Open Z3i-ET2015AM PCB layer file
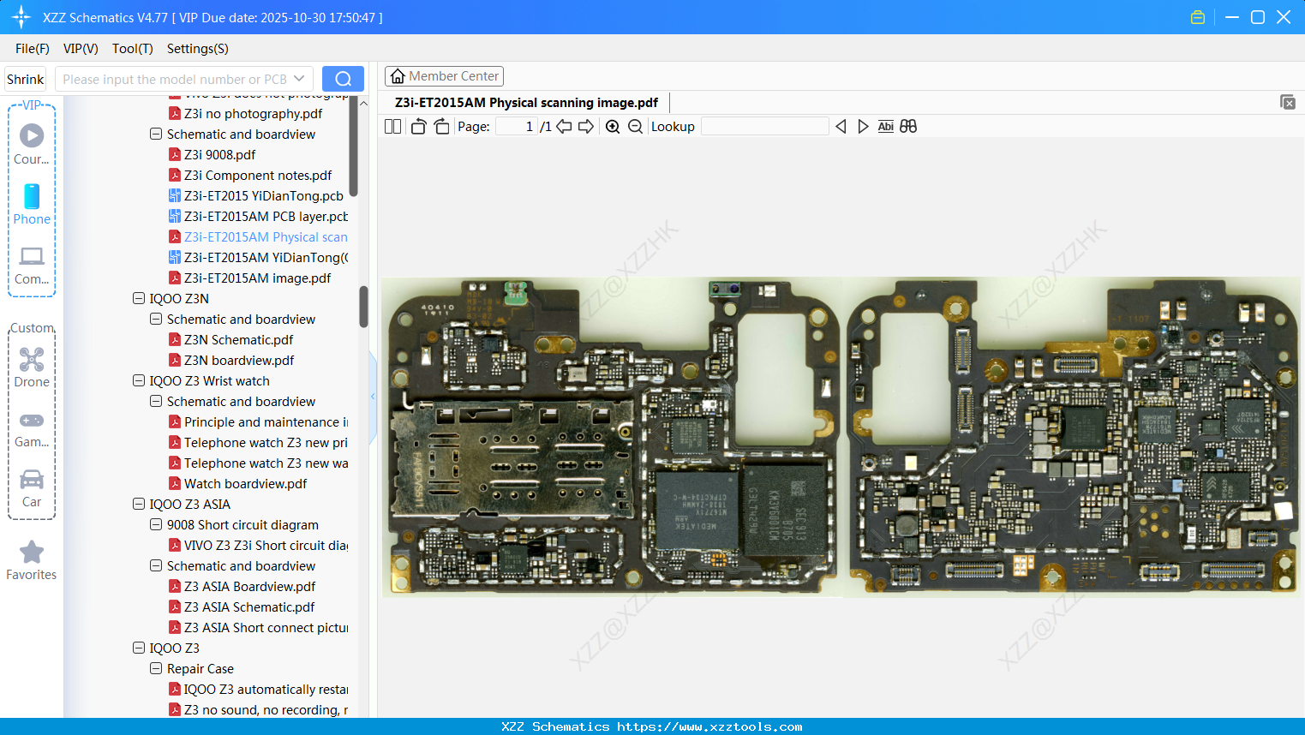 click(259, 217)
